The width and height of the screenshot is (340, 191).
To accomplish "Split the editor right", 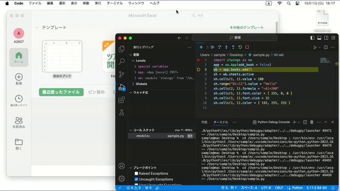I will (326, 47).
